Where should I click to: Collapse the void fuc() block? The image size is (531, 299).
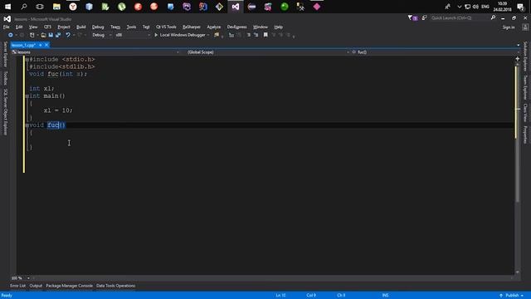(27, 125)
